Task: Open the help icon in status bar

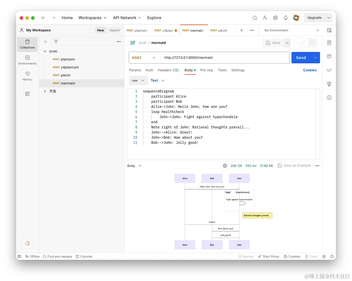Action: tap(332, 256)
